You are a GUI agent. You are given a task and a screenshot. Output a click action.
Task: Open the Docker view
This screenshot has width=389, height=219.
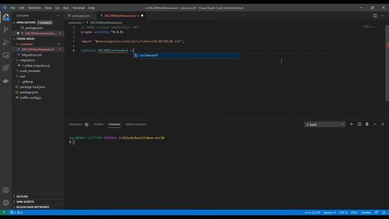tap(5, 81)
